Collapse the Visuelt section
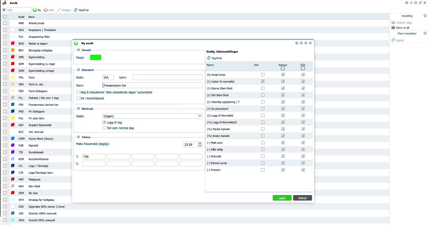This screenshot has height=225, width=428. [x=78, y=50]
